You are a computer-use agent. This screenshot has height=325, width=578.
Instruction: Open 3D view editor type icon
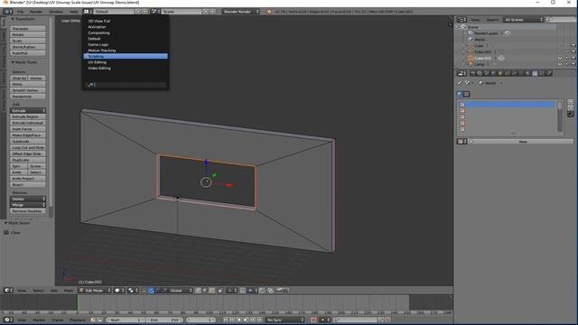click(8, 291)
